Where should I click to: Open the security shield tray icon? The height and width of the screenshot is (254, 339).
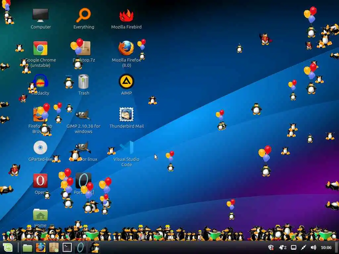click(x=271, y=247)
